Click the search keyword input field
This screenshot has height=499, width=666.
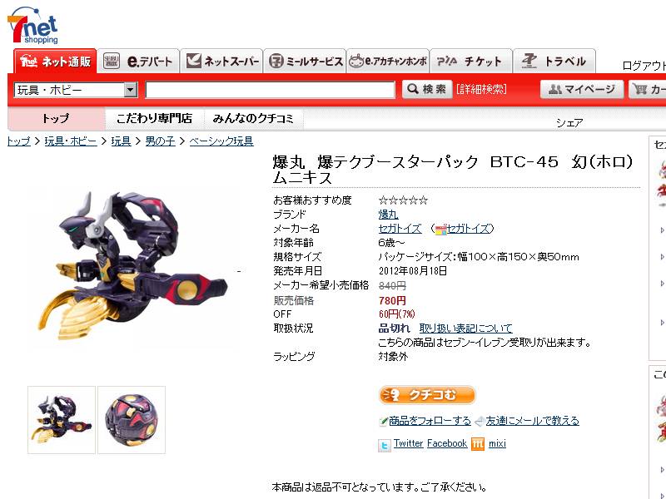coord(270,90)
